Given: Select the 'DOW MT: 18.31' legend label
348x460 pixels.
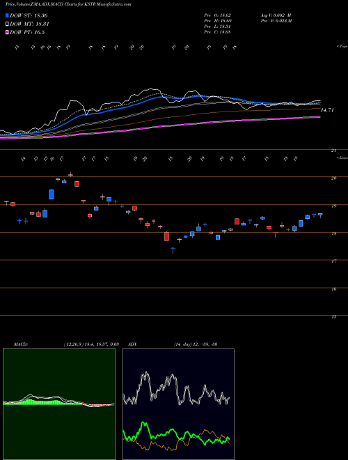Looking at the screenshot, I should [29, 24].
